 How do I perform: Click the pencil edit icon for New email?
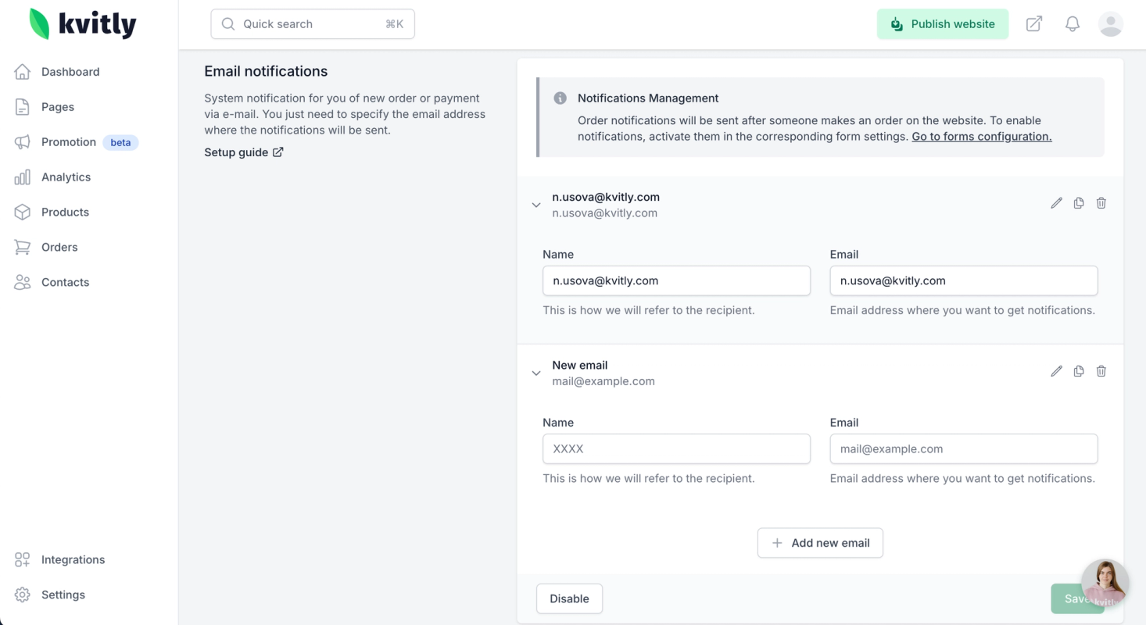click(x=1056, y=371)
